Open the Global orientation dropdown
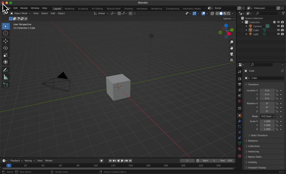This screenshot has height=174, width=286. 101,14
